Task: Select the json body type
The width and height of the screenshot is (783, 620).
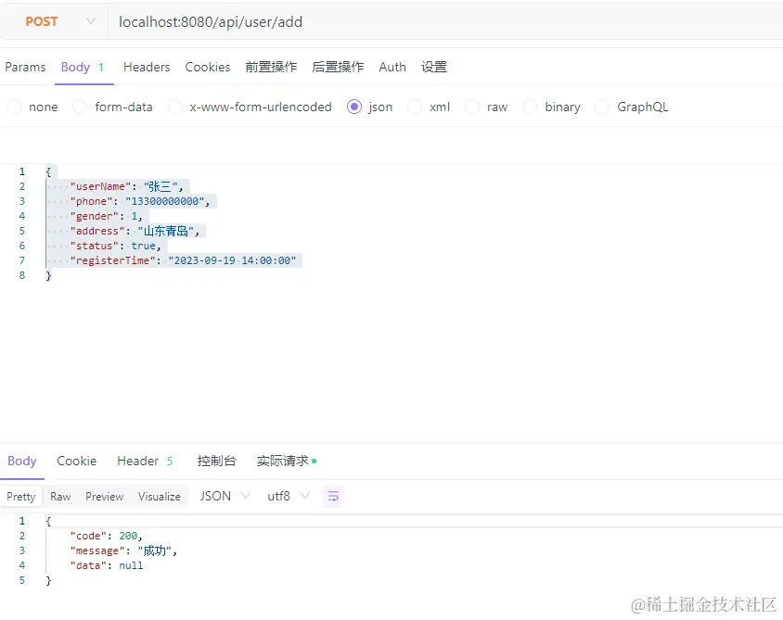Action: tap(369, 107)
